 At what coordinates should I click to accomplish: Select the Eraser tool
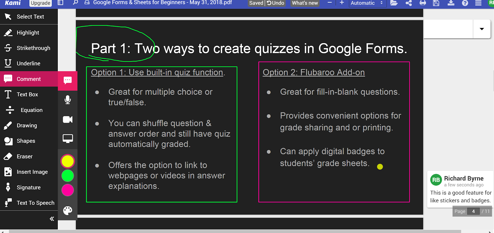(29, 156)
